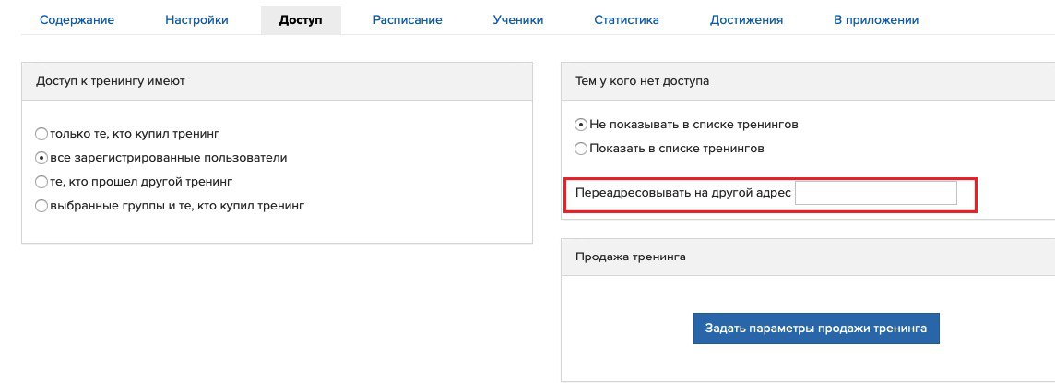Open the Содержание tab
This screenshot has height=383, width=1055.
(77, 20)
